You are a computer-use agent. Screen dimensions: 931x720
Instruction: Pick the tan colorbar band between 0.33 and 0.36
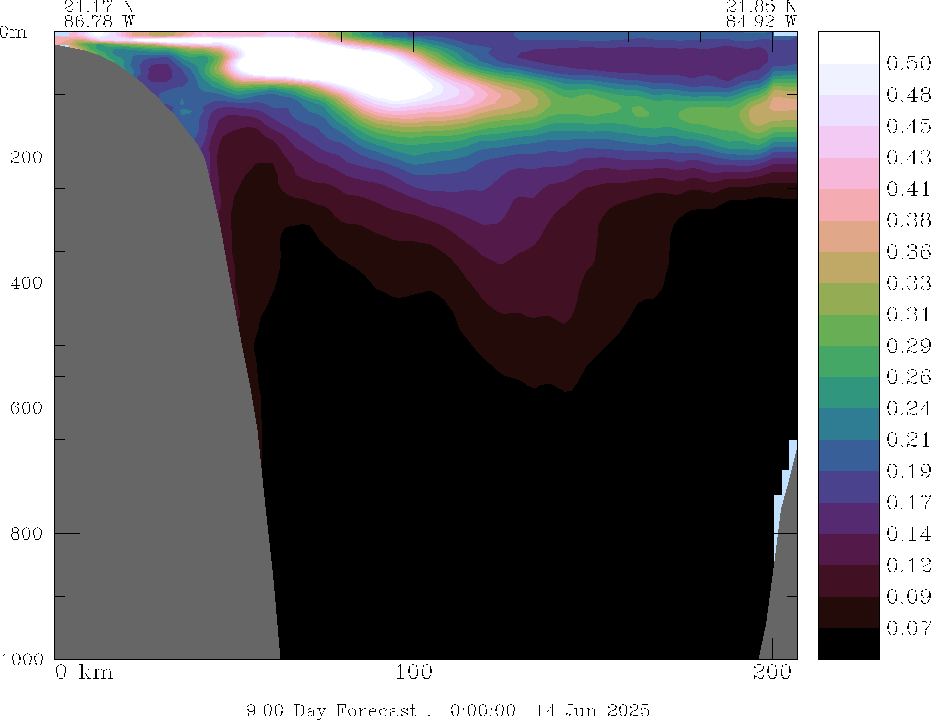848,267
